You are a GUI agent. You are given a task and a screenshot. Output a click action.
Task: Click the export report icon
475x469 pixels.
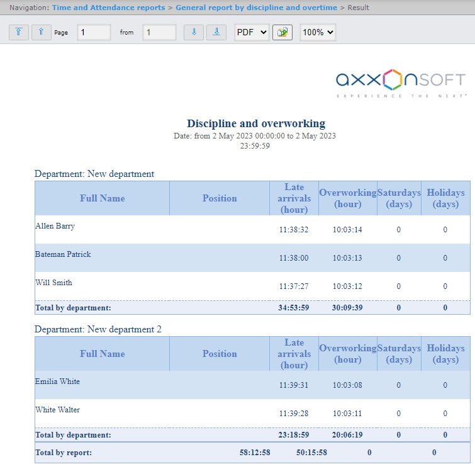pos(282,33)
